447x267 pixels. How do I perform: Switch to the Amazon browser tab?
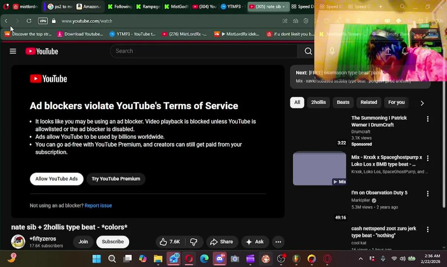pyautogui.click(x=88, y=7)
